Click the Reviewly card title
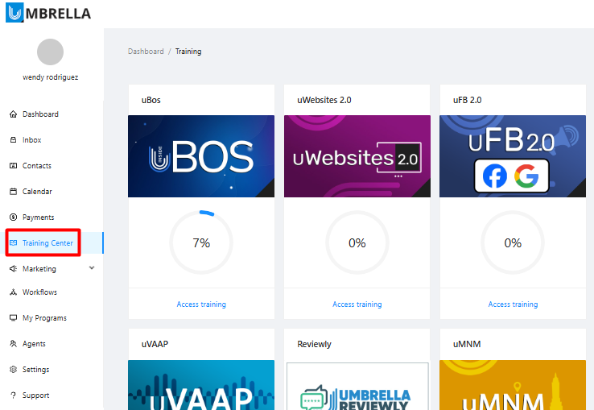The height and width of the screenshot is (410, 594). [315, 344]
